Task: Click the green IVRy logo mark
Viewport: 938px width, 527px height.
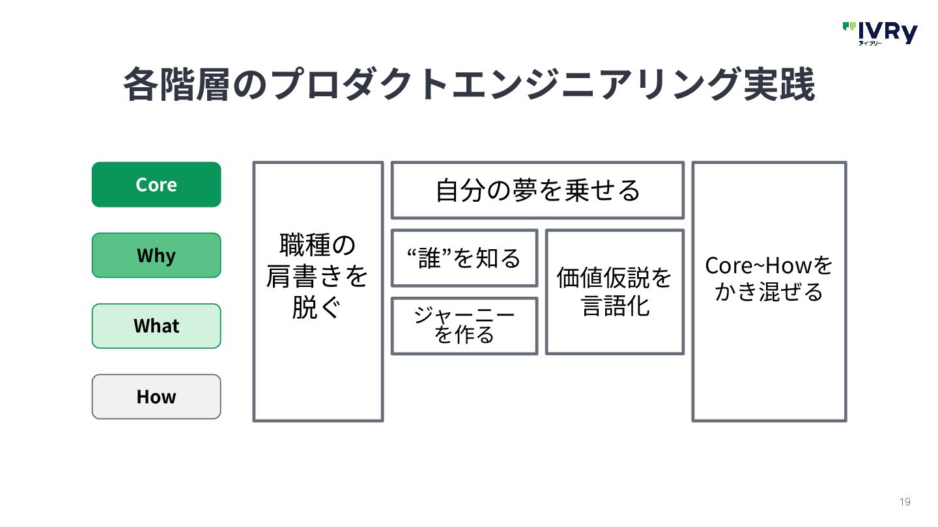Action: coord(849,27)
